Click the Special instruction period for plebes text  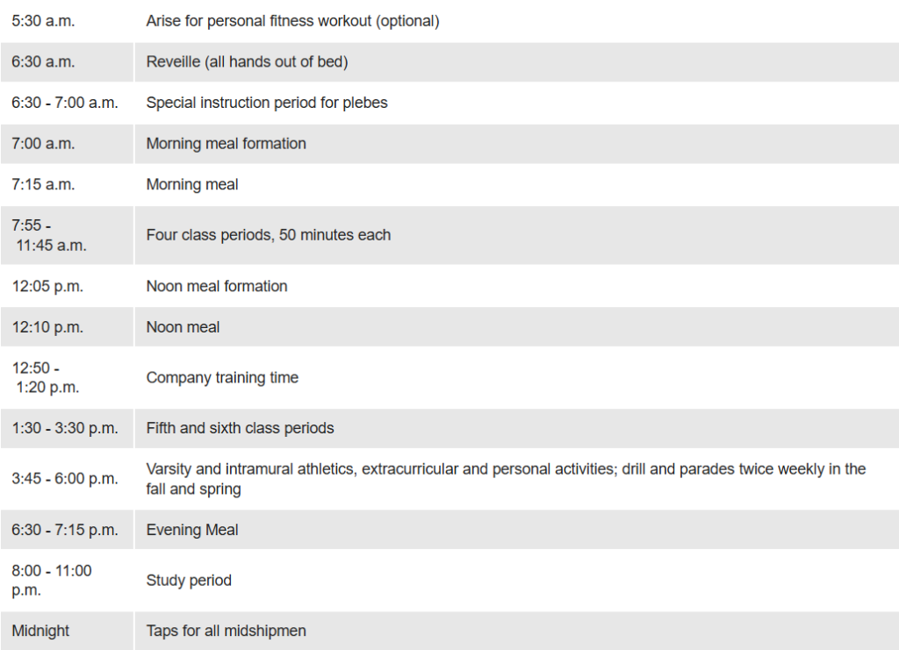(267, 104)
